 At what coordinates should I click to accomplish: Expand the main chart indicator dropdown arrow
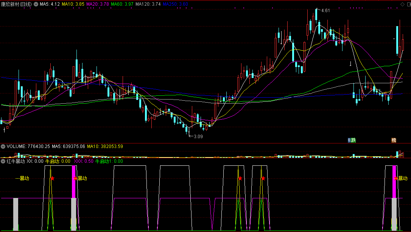tap(36, 4)
